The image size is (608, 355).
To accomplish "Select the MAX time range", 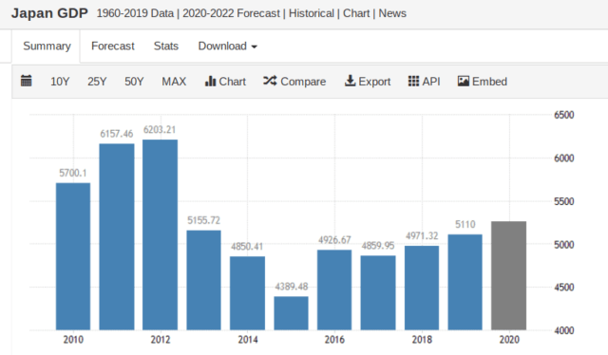I will pos(174,82).
